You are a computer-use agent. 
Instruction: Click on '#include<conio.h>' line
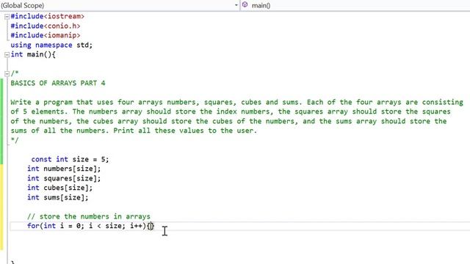tap(46, 26)
